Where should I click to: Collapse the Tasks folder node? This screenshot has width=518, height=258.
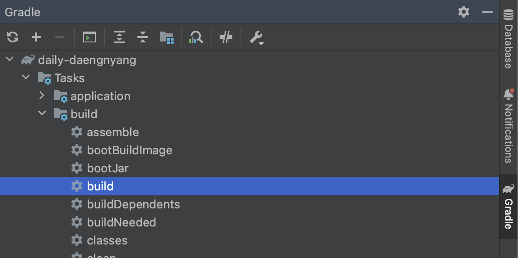pos(26,78)
